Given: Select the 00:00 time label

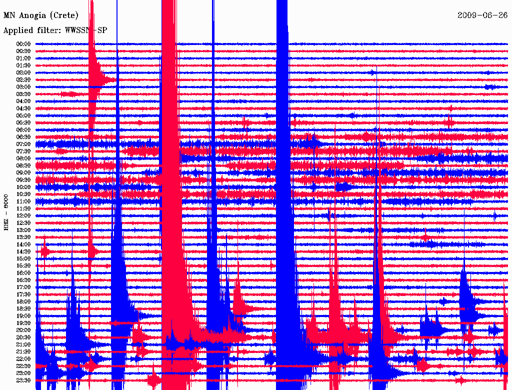Looking at the screenshot, I should pos(23,44).
